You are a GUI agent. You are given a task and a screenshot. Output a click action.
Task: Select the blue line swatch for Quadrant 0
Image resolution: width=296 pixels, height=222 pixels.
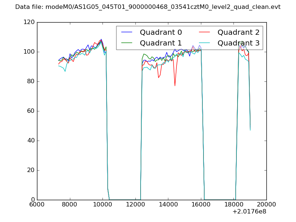pyautogui.click(x=127, y=32)
